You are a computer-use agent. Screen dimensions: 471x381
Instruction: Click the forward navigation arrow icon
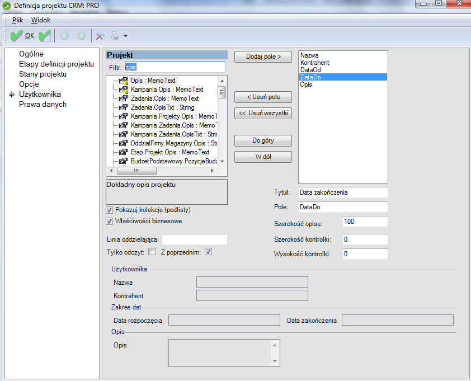click(x=81, y=36)
